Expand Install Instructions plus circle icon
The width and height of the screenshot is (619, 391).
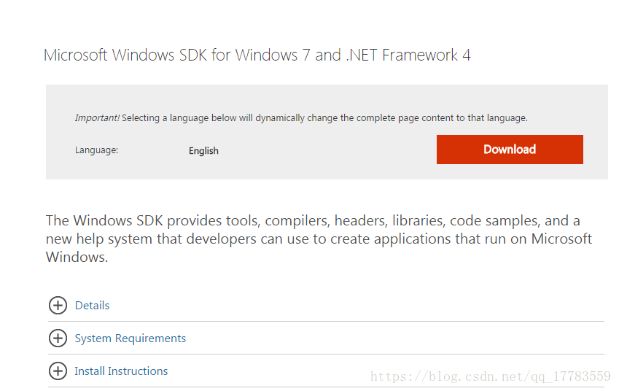pos(58,371)
